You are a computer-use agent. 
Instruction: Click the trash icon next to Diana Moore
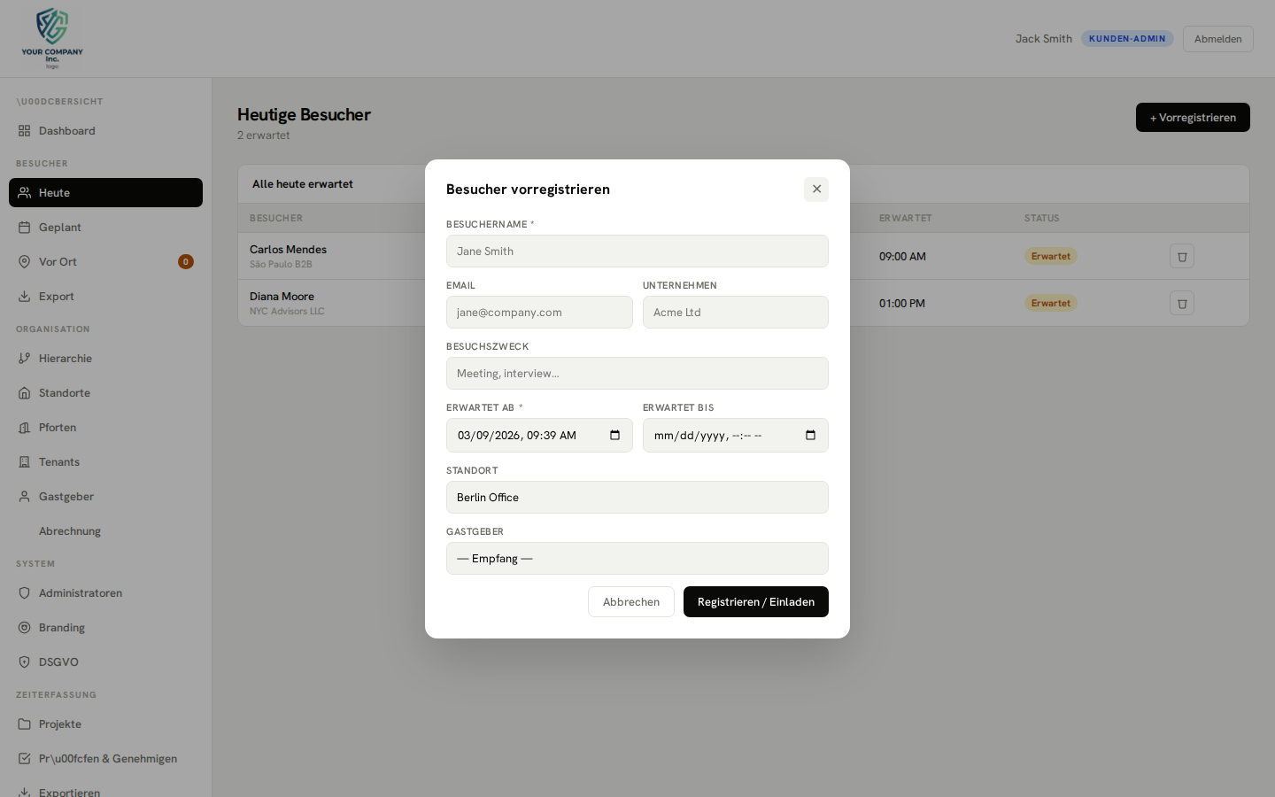coord(1182,303)
